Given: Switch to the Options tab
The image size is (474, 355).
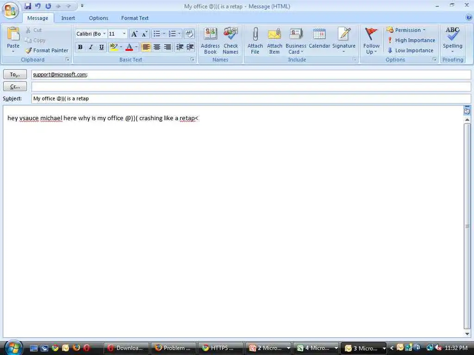Looking at the screenshot, I should point(99,18).
